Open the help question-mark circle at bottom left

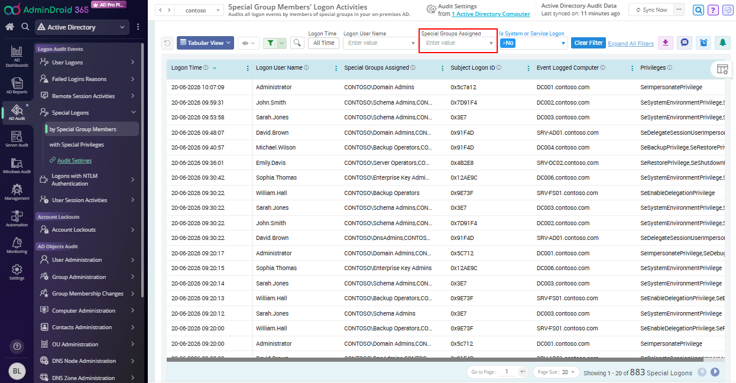[17, 346]
